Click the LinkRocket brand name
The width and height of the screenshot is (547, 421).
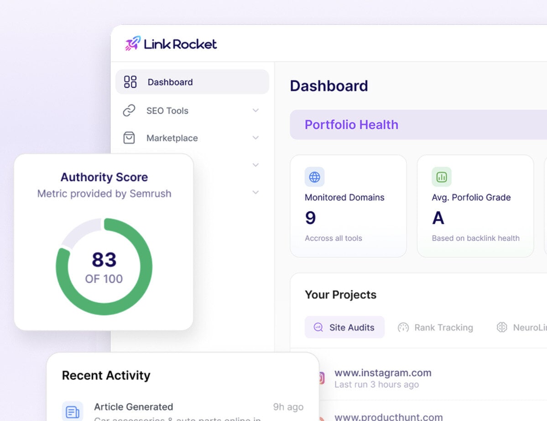coord(180,44)
